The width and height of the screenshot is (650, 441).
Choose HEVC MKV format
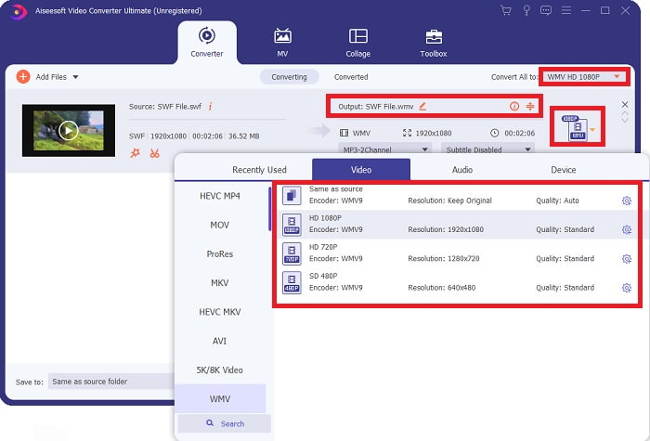tap(220, 312)
